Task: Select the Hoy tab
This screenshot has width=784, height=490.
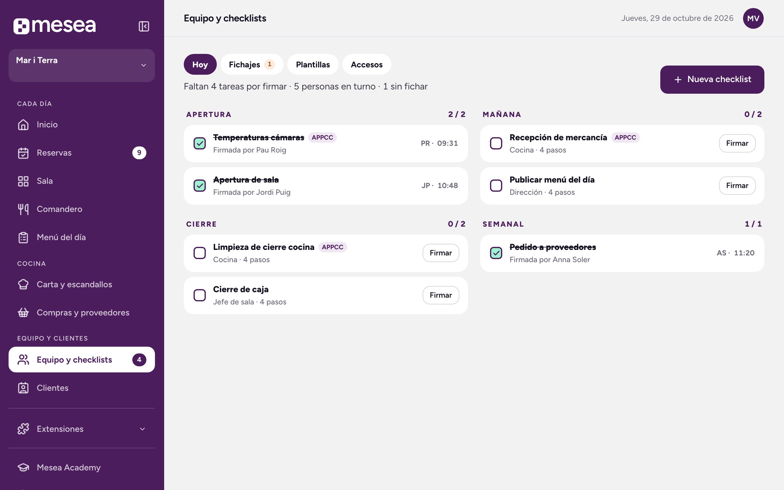Action: click(200, 64)
